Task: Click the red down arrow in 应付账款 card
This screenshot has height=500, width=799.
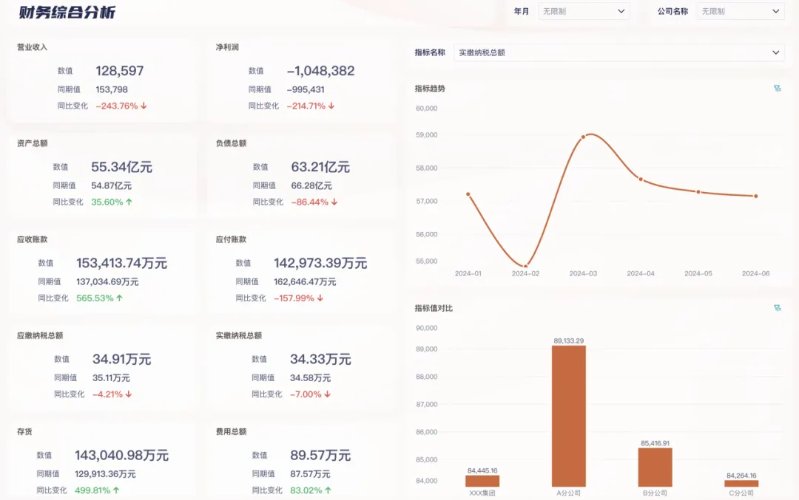Action: 320,298
